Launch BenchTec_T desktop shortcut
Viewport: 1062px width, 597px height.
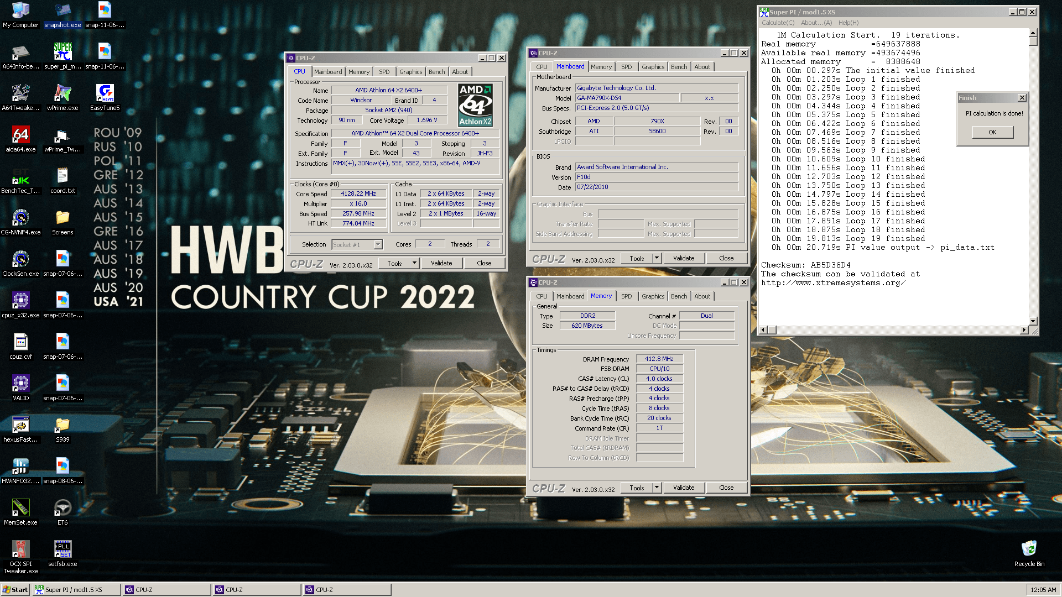pyautogui.click(x=20, y=181)
